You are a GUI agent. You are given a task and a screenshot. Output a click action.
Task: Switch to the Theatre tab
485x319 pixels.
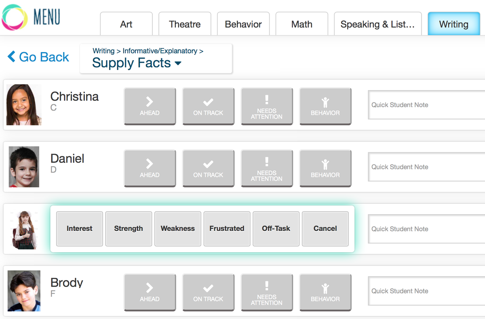point(185,24)
